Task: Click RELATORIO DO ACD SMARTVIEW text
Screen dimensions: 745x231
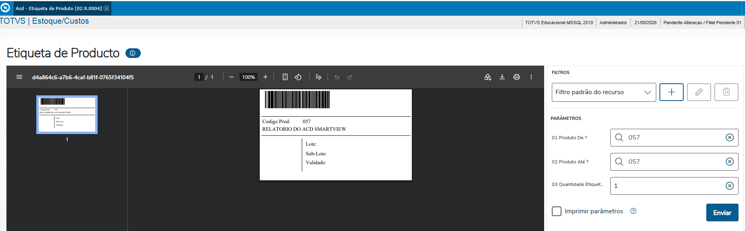Action: tap(304, 129)
